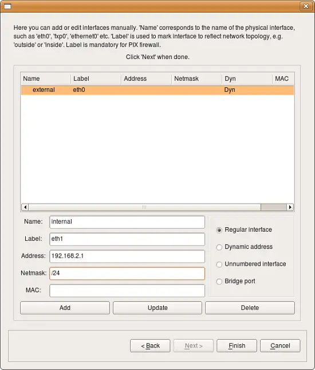315x370 pixels.
Task: Click the Label column header
Action: (96, 79)
